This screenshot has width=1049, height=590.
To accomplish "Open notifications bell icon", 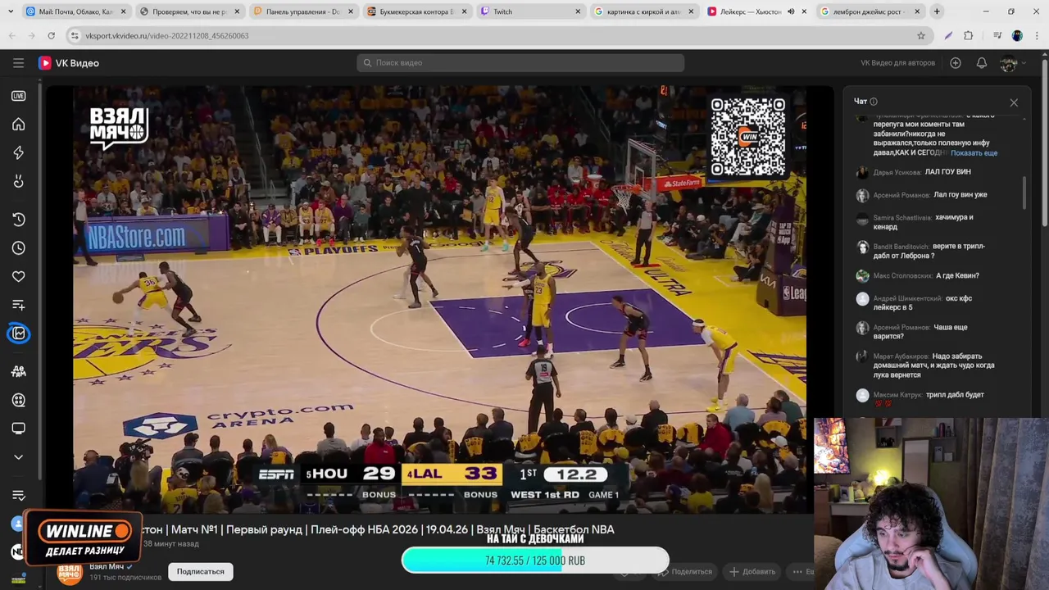I will coord(981,62).
